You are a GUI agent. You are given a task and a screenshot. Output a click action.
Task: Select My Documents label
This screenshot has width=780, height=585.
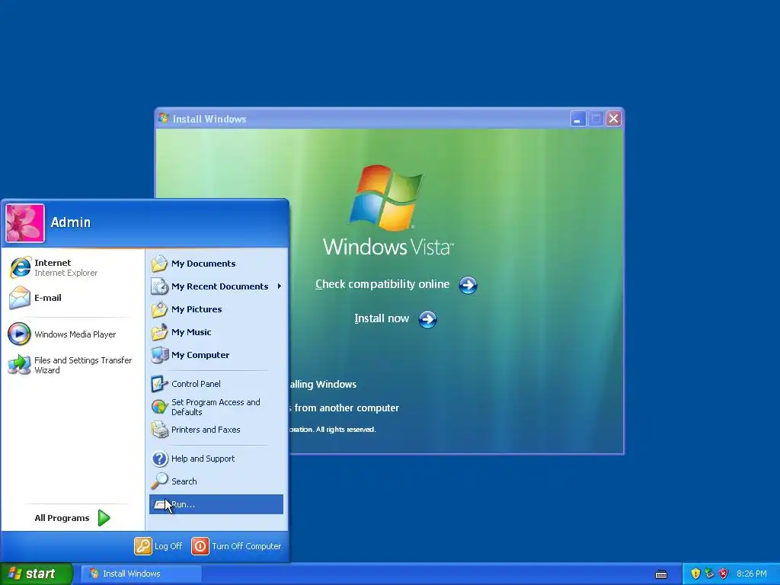[x=203, y=264]
